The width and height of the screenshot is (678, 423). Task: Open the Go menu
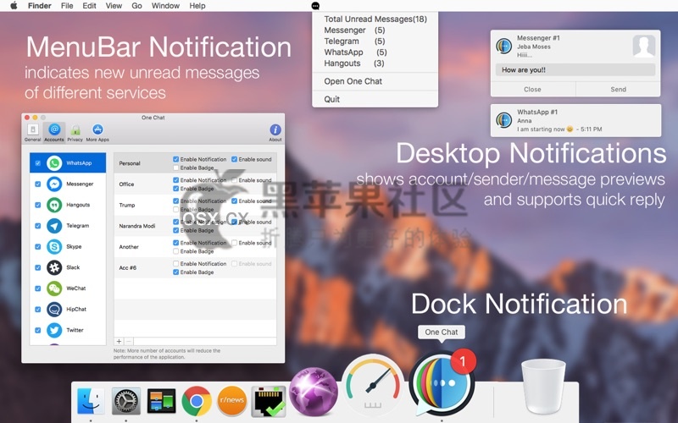point(136,6)
